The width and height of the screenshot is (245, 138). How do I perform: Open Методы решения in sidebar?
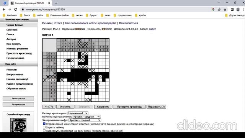(17, 49)
